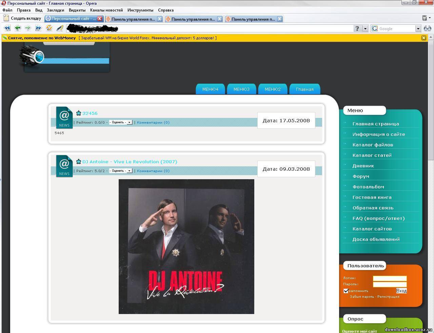Viewport: 434px width, 333px height.
Task: Click the @ NEWS icon of post 32456
Action: (x=64, y=118)
